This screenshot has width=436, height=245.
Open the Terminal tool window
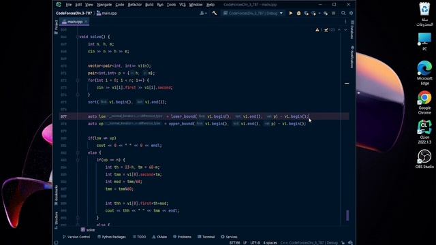(x=206, y=237)
